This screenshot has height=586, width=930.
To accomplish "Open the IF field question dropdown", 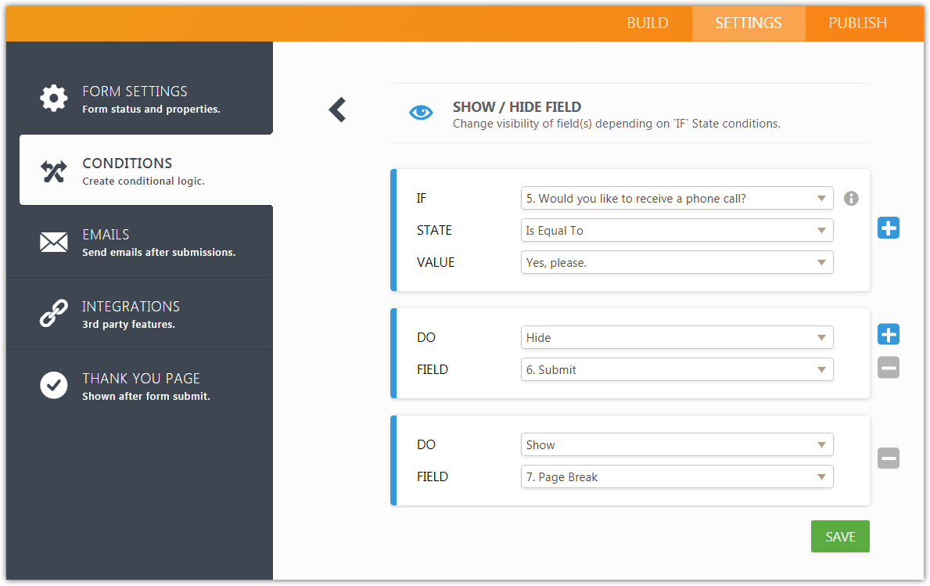I will pyautogui.click(x=677, y=199).
